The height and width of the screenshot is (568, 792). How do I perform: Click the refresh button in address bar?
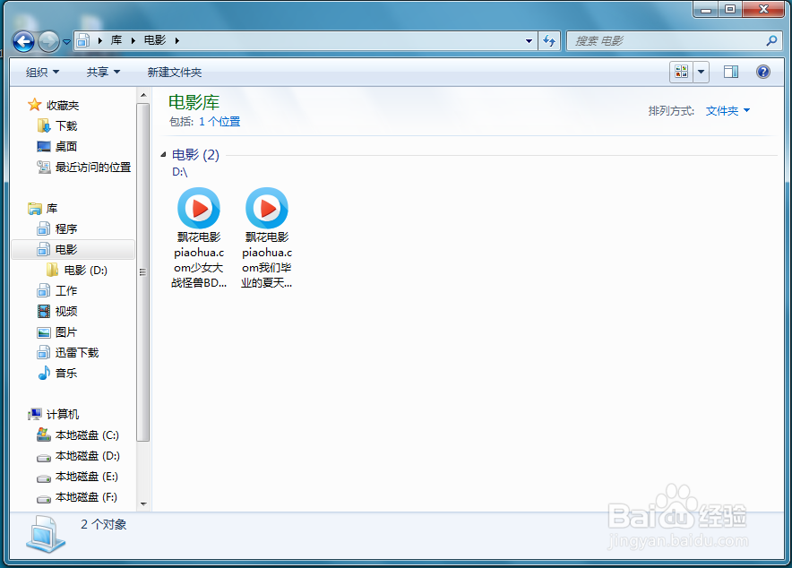[549, 40]
